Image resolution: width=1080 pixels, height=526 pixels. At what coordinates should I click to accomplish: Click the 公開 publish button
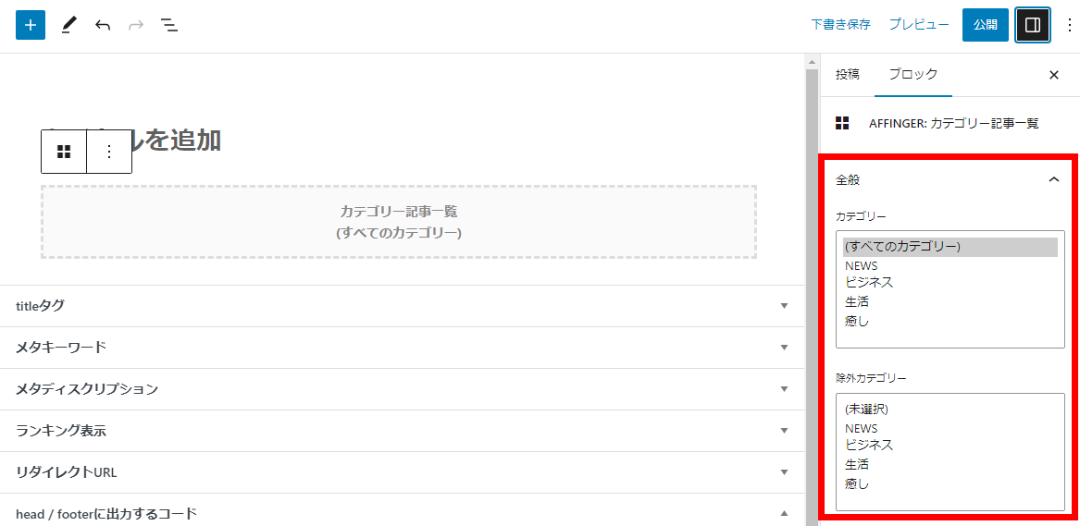[985, 26]
